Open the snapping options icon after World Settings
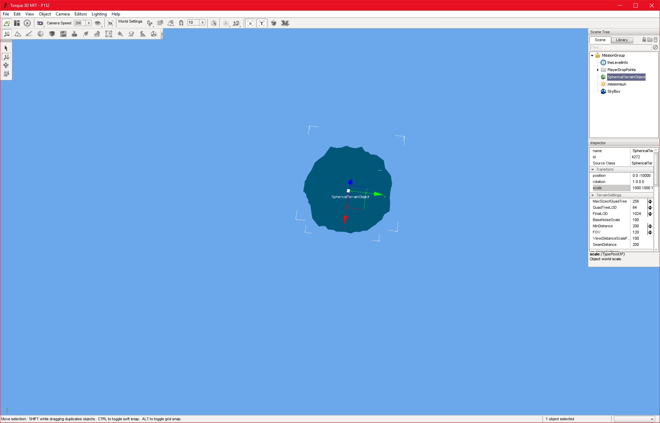This screenshot has height=423, width=660. 149,23
